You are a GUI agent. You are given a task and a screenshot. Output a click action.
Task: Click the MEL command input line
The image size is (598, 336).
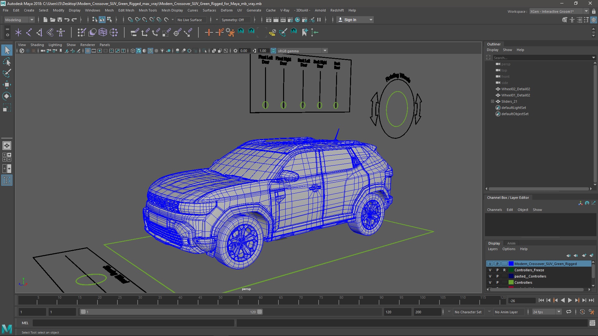[133, 323]
